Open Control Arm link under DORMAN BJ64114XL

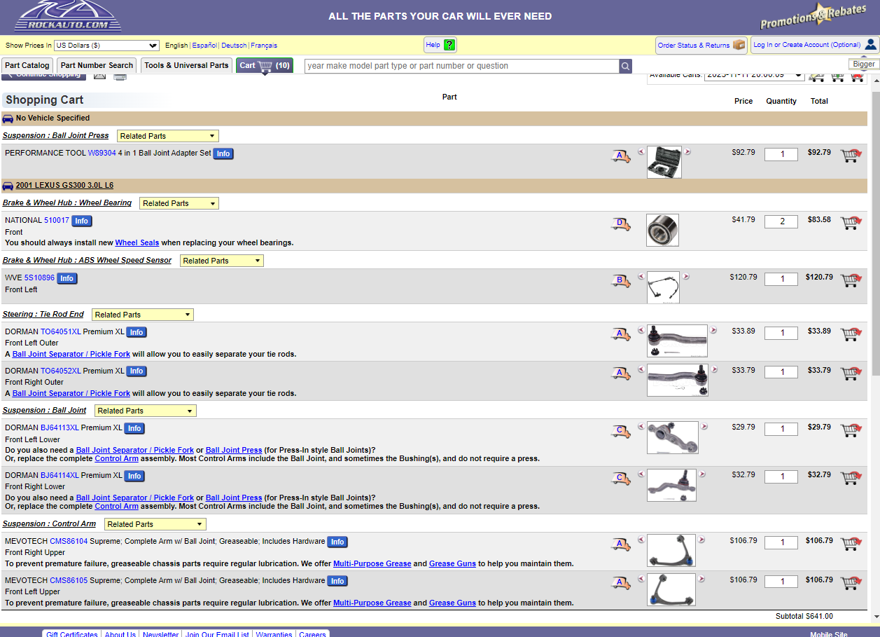coord(116,506)
